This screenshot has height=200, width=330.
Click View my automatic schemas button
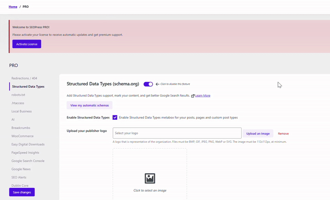[90, 105]
